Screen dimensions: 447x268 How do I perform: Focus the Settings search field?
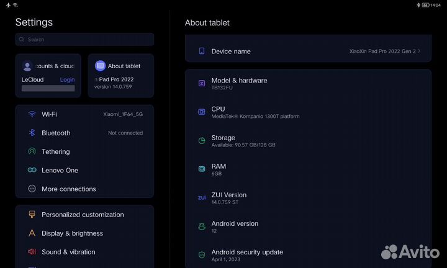click(84, 40)
